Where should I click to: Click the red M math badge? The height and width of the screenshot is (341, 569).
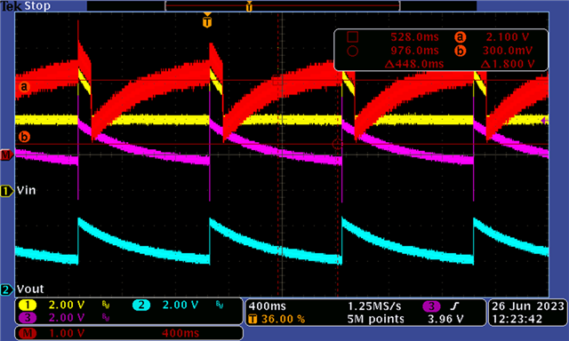click(28, 333)
